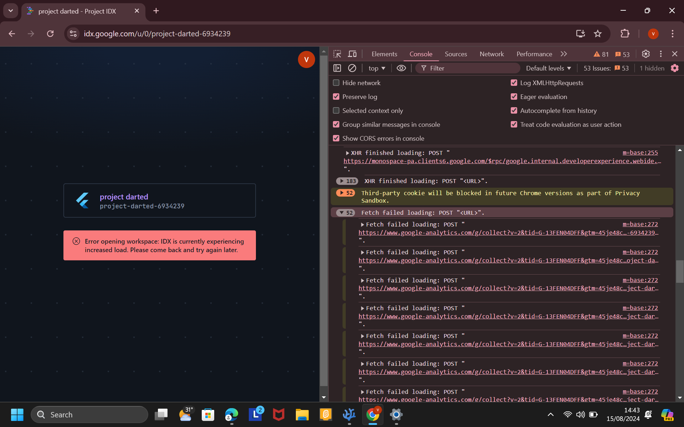Show the console sidebar panel
Viewport: 684px width, 427px height.
(337, 68)
